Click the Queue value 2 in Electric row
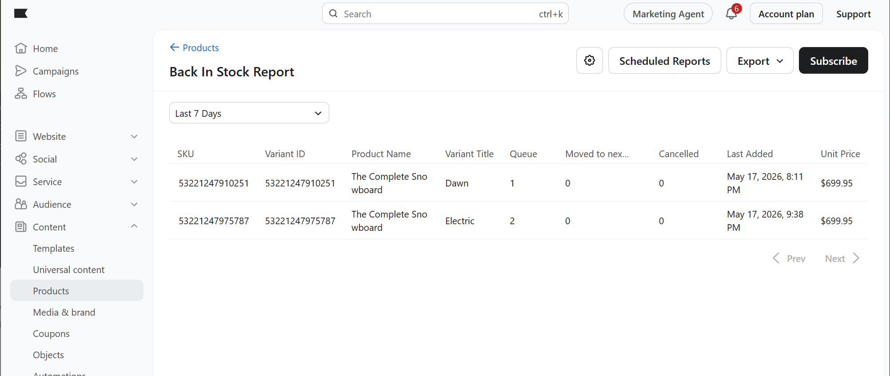Screen dimensions: 890x376 coord(512,221)
